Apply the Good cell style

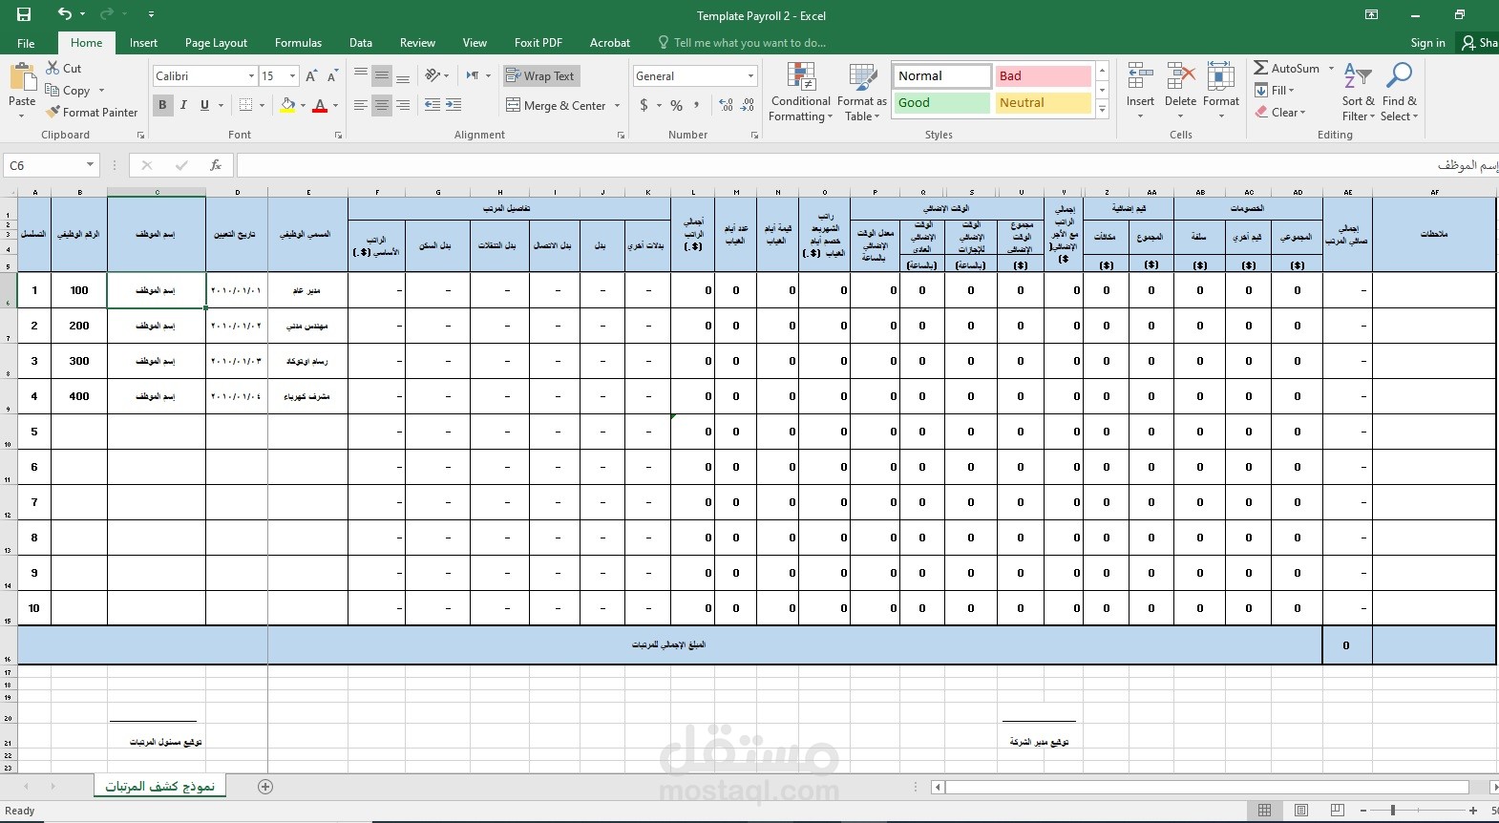tap(941, 103)
